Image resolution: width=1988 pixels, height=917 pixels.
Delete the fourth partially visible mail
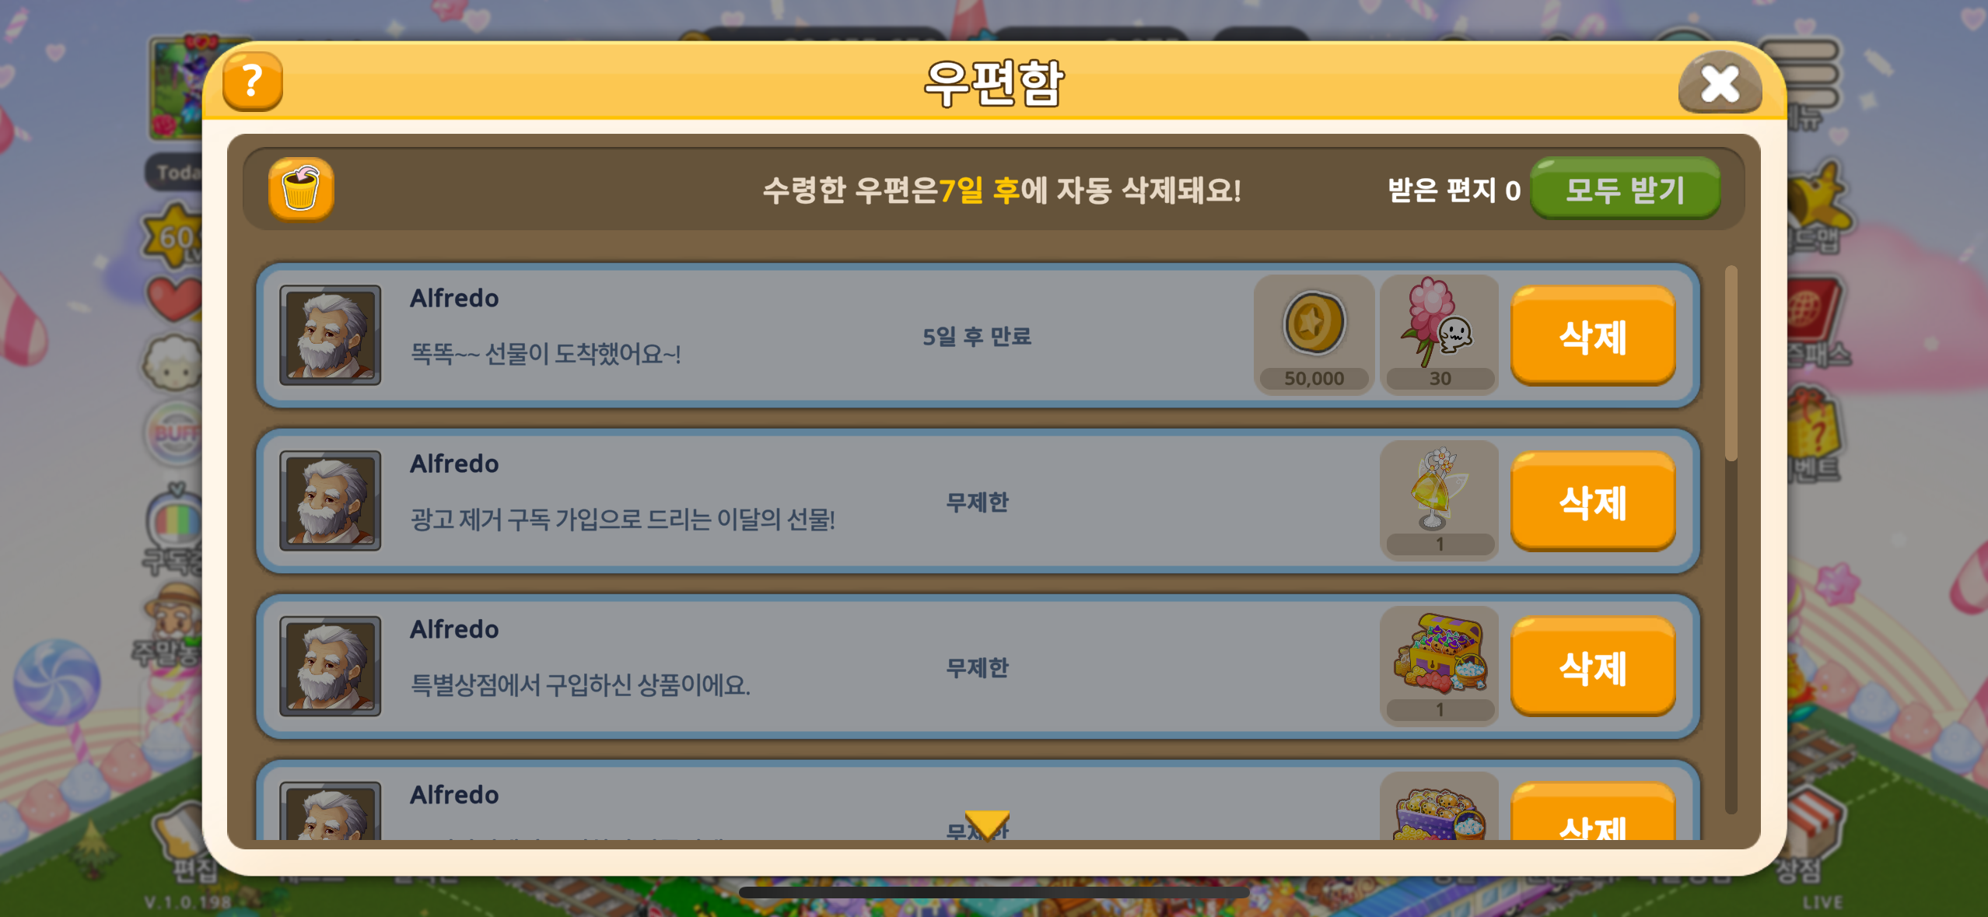pyautogui.click(x=1592, y=812)
